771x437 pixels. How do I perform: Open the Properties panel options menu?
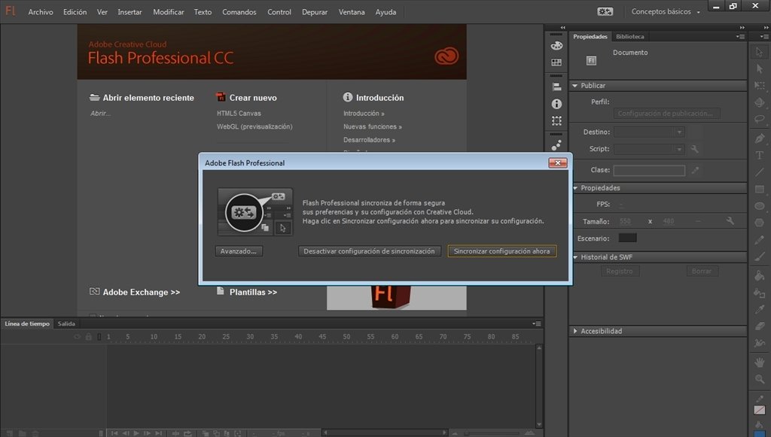coord(741,36)
